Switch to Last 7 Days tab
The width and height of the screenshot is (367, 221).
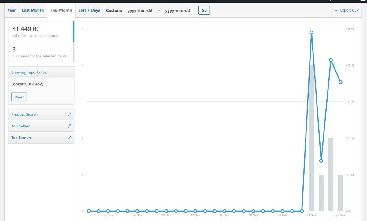coord(89,10)
